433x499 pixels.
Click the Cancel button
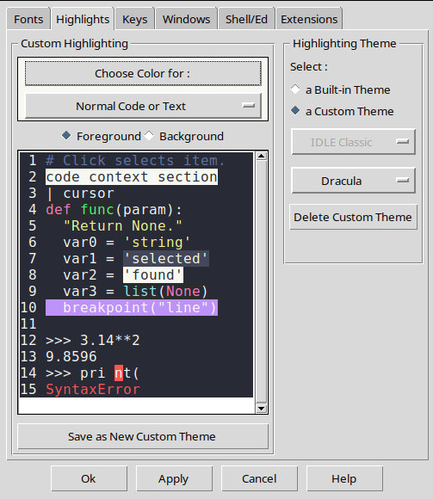pos(259,478)
